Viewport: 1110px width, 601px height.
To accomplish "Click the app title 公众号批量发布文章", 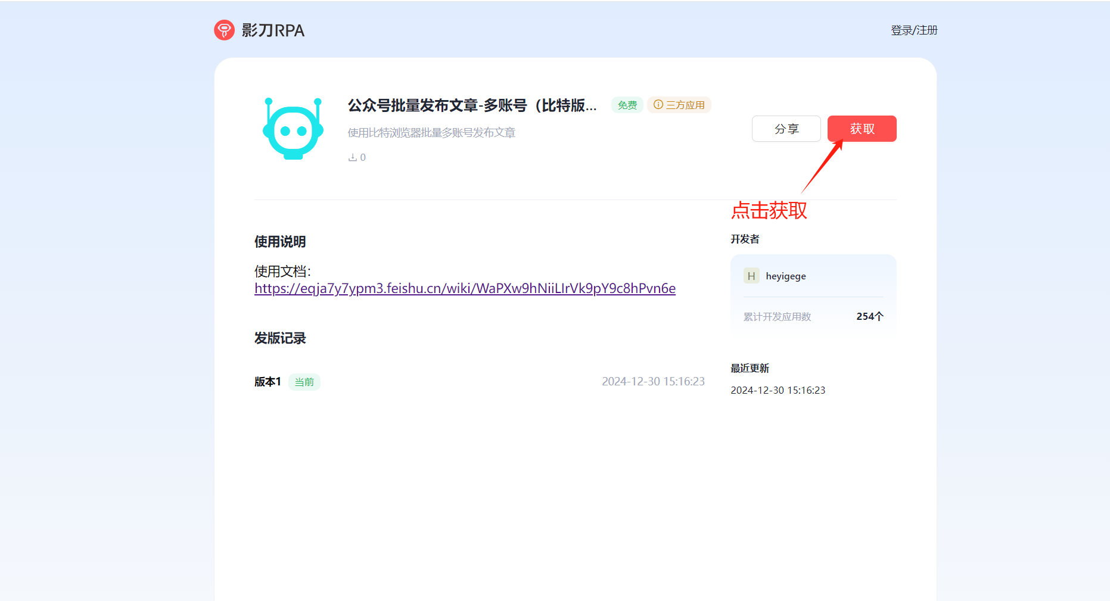I will 472,105.
